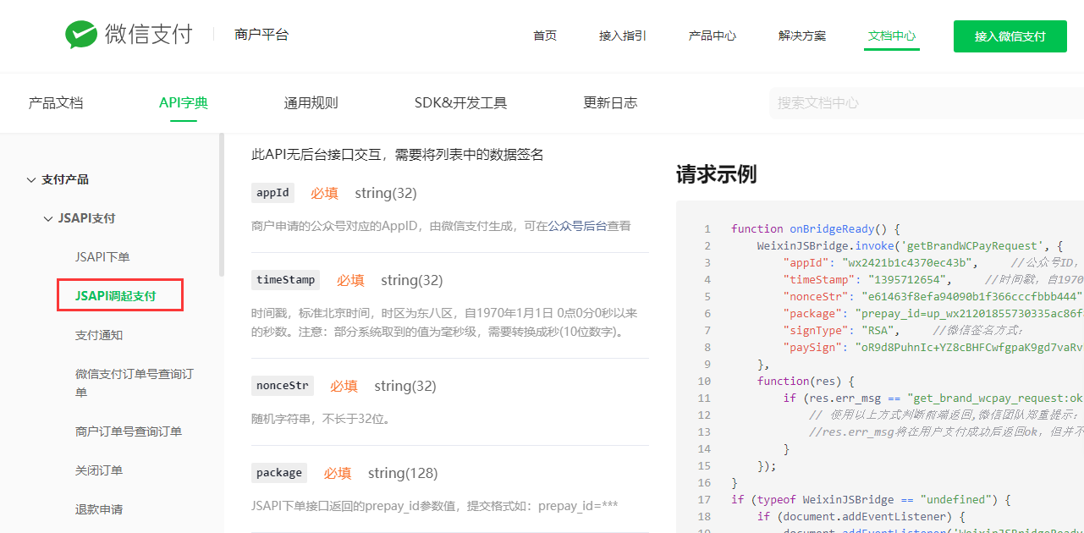
Task: Click the 此API无后台接口交互 intro sentence
Action: pos(398,154)
